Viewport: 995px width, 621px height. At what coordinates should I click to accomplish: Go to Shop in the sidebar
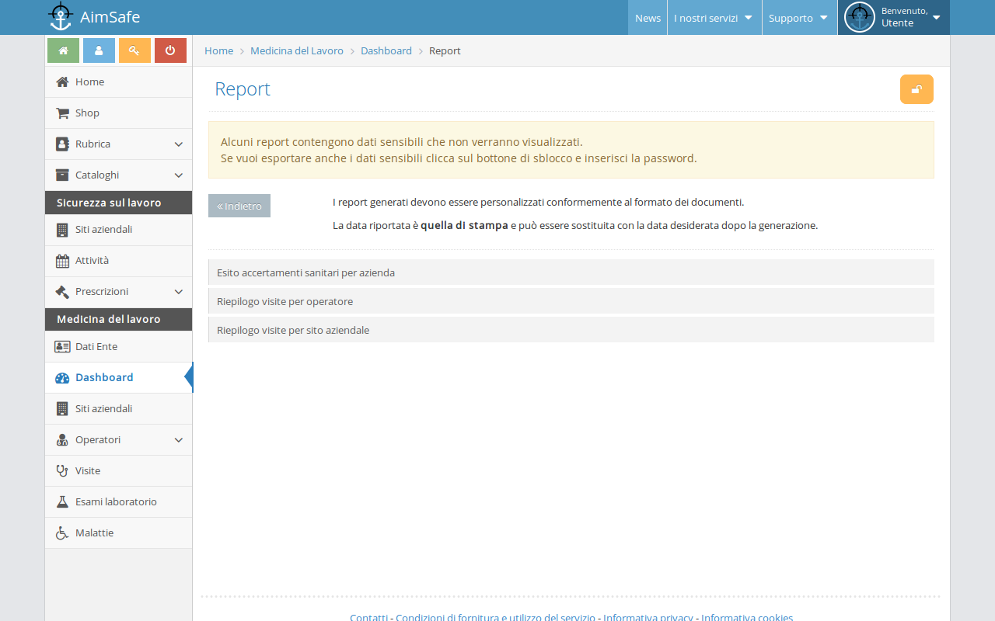point(118,113)
